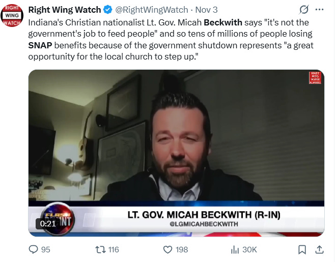The height and width of the screenshot is (262, 336).
Task: Open the three-dot more options menu
Action: click(x=319, y=10)
